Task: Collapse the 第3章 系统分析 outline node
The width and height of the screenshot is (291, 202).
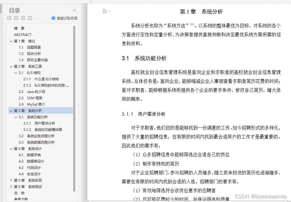Action: 11,111
